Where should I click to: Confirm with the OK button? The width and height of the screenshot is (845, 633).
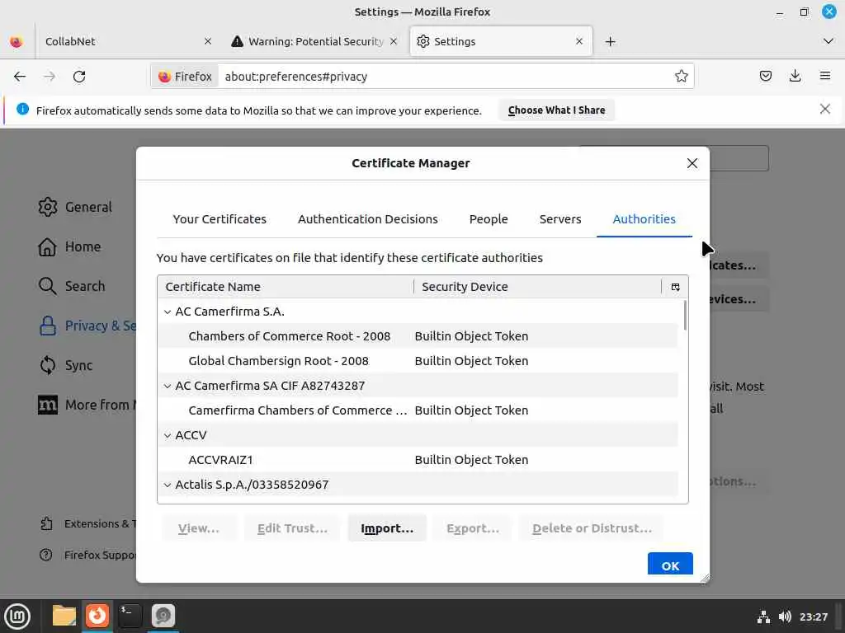670,565
